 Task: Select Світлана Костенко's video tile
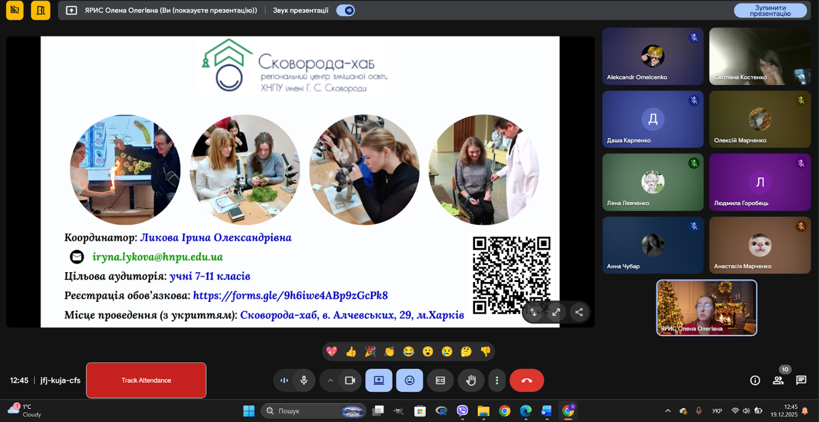(759, 56)
